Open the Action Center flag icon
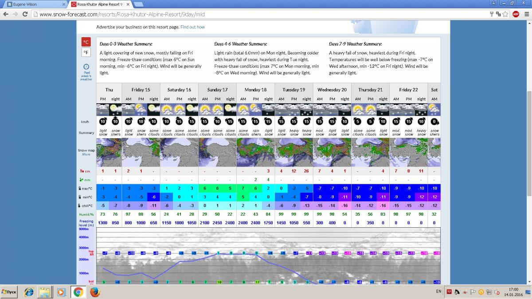 click(473, 291)
